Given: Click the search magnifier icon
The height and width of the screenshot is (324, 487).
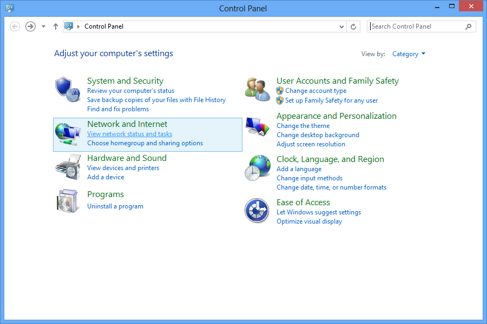Looking at the screenshot, I should click(469, 26).
